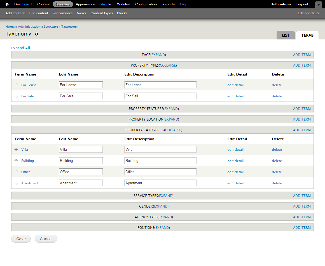The image size is (325, 266).
Task: Click the home icon in the admin toolbar
Action: pos(7,4)
